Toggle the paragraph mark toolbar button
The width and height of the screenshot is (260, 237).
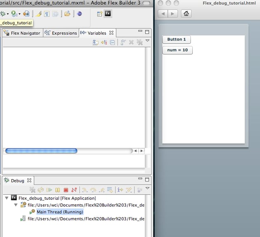(47, 14)
